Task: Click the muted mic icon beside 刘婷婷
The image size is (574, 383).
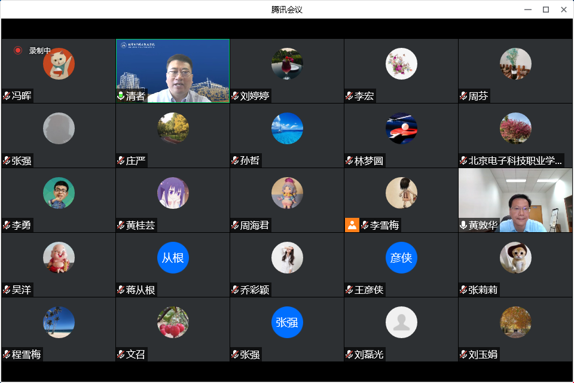Action: 235,96
